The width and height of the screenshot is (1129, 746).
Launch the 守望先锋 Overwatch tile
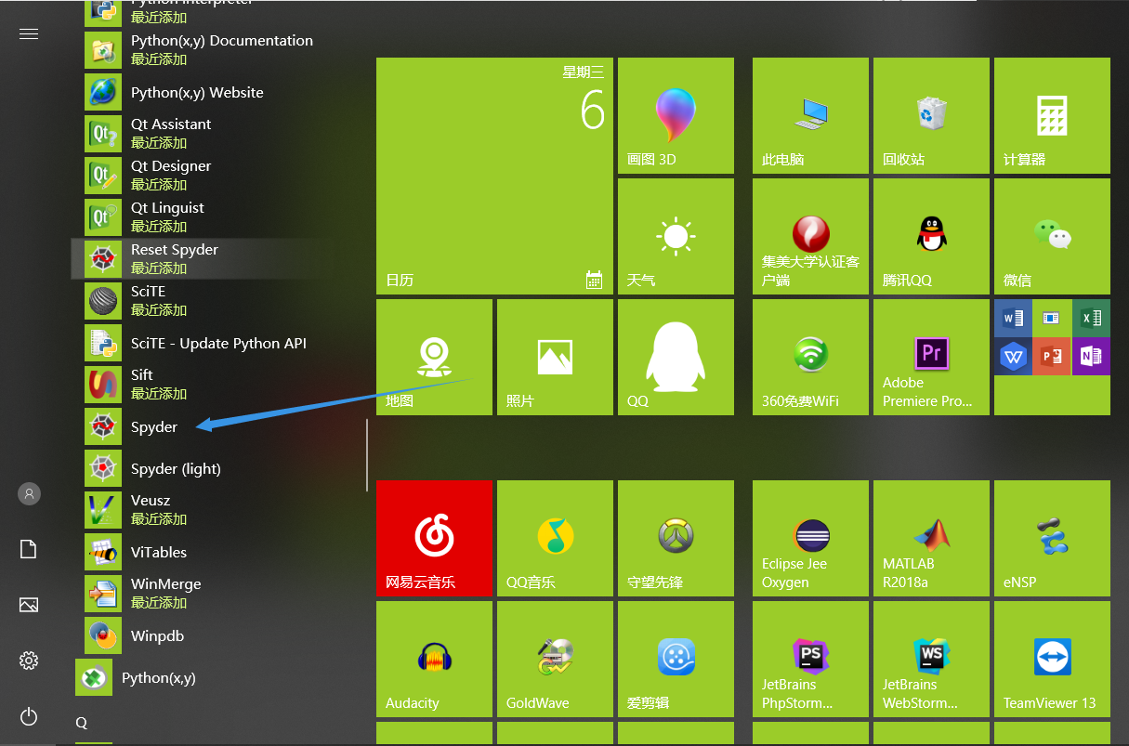tap(676, 538)
